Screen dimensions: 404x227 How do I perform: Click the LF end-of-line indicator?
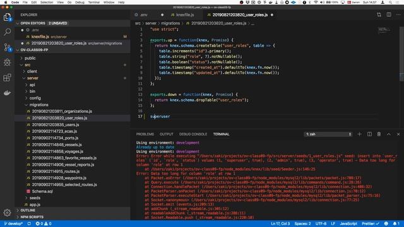(333, 224)
